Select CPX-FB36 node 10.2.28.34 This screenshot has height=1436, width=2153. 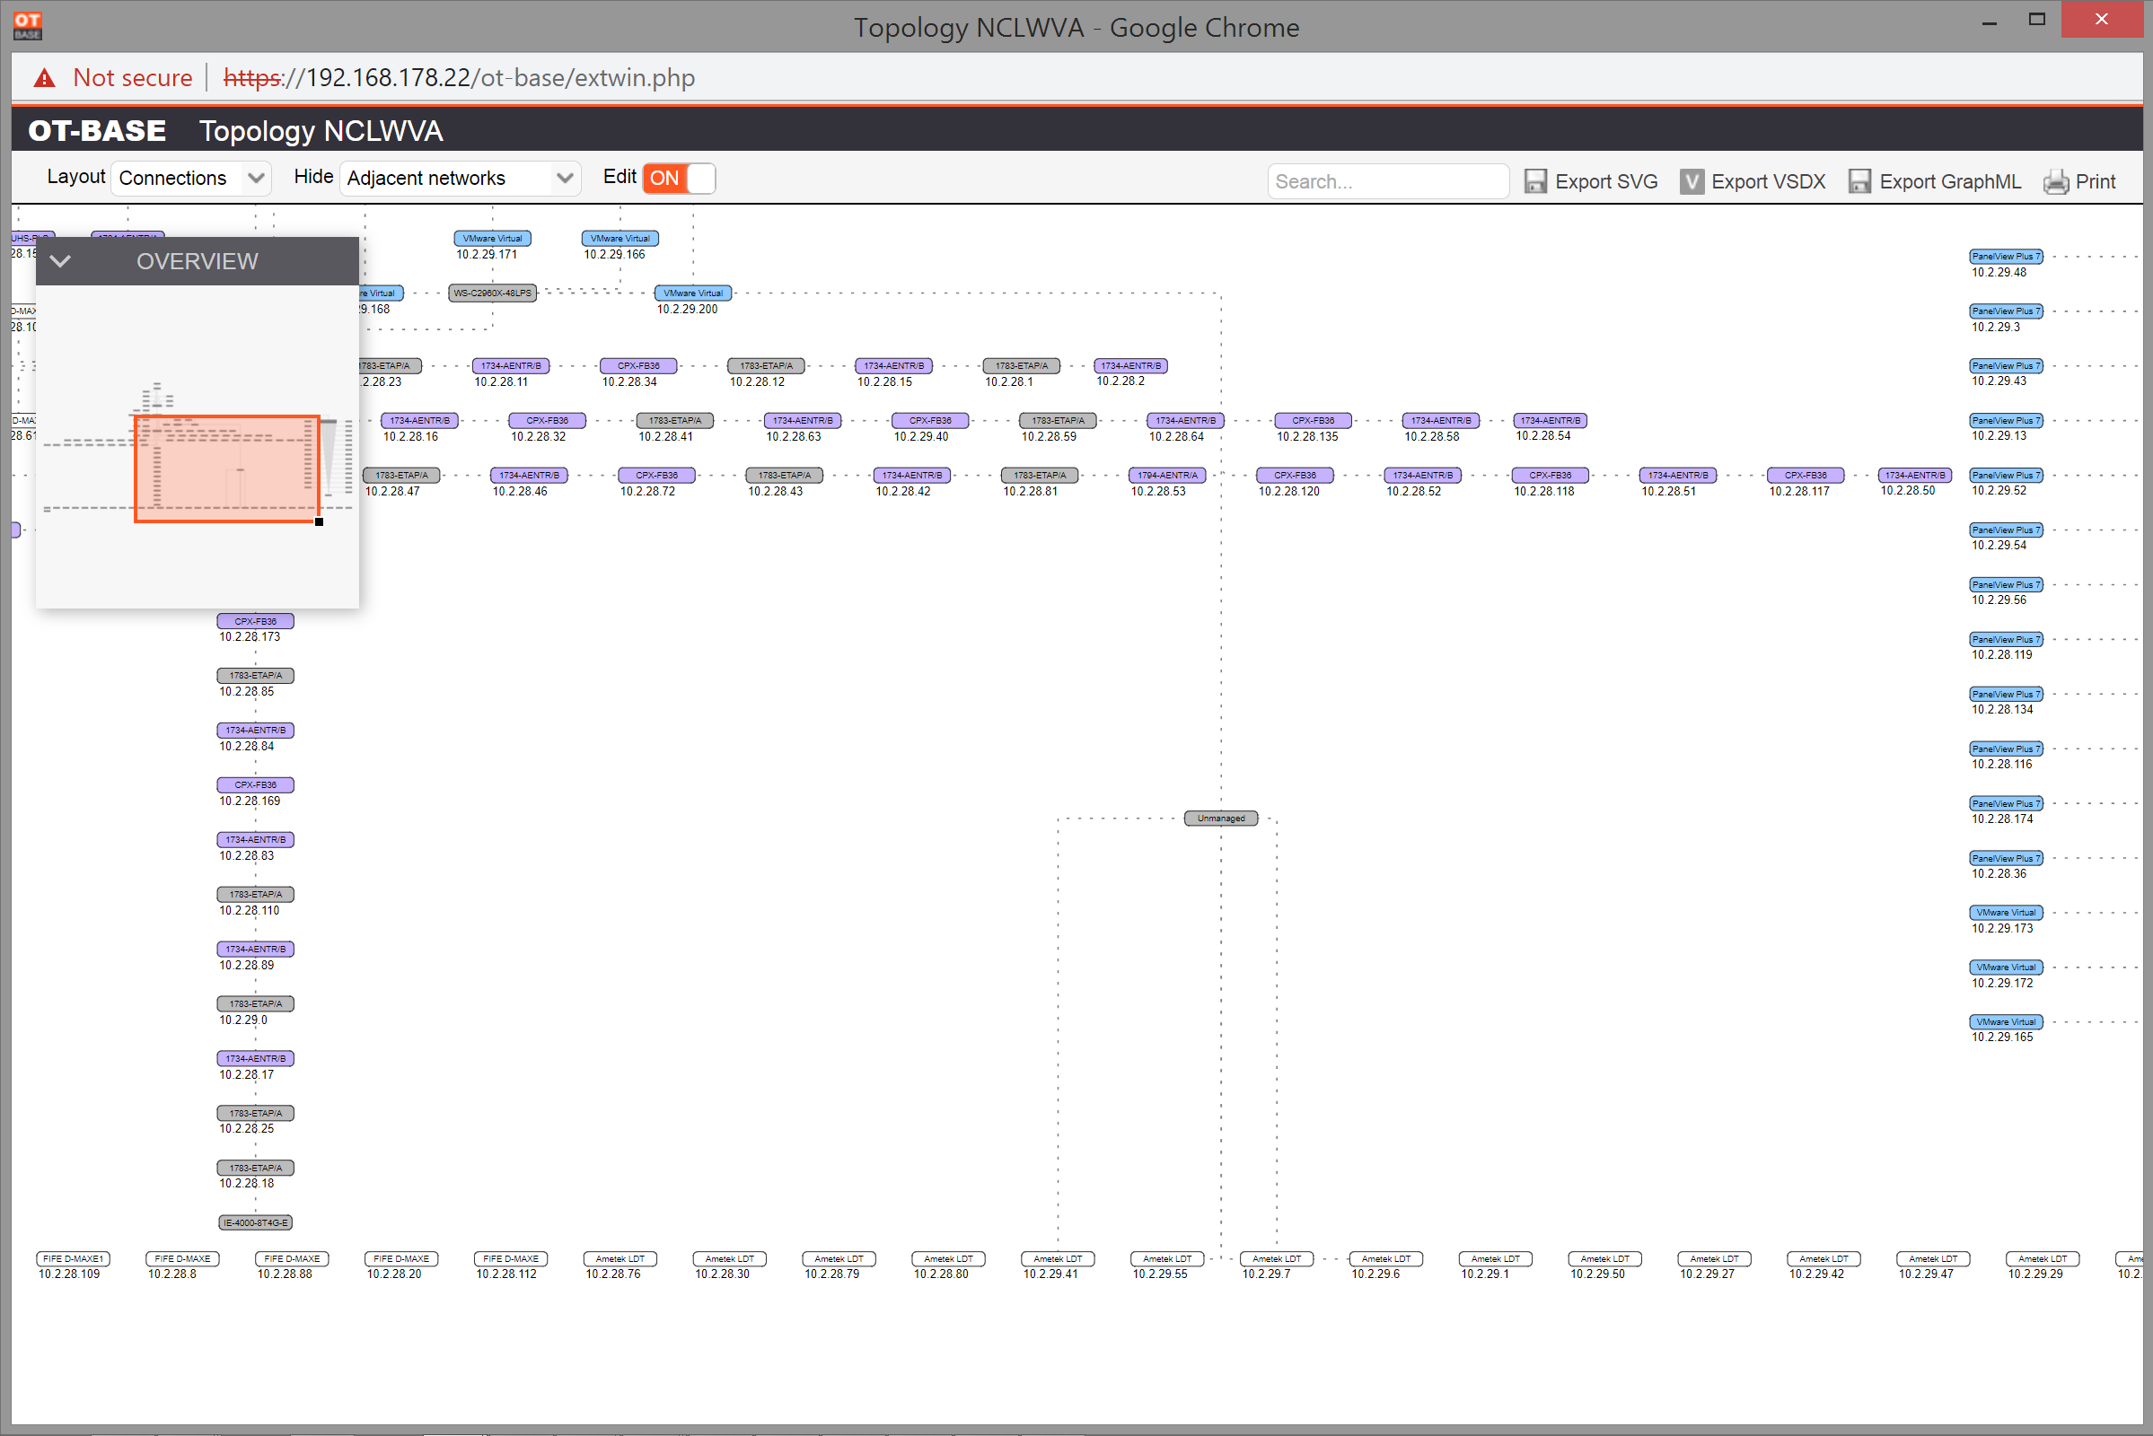pos(638,365)
